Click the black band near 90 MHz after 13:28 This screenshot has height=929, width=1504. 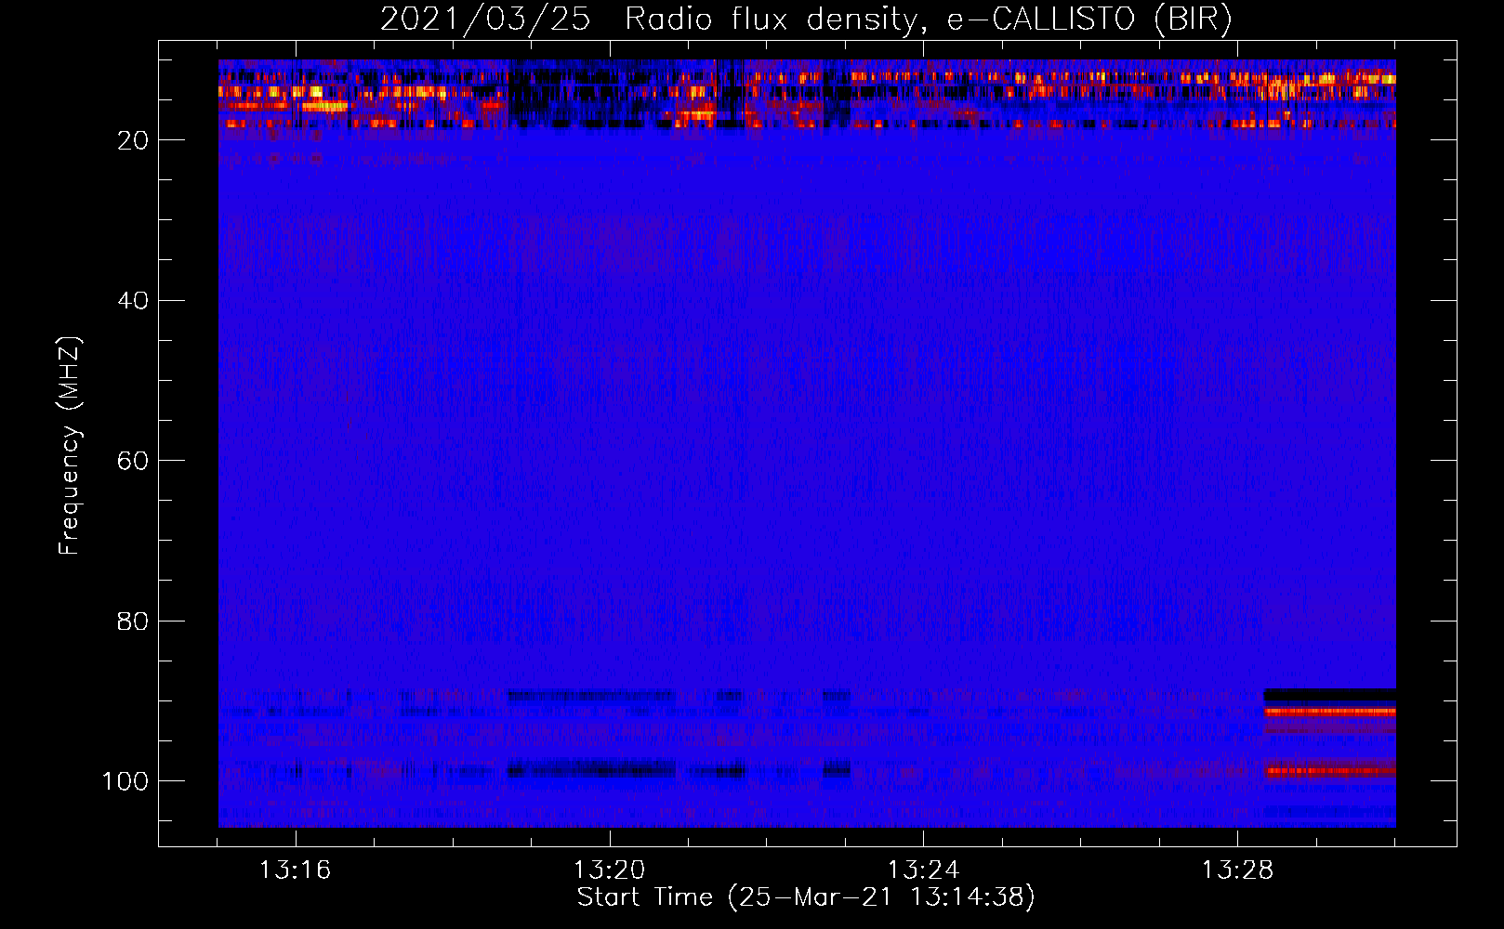pyautogui.click(x=1329, y=695)
